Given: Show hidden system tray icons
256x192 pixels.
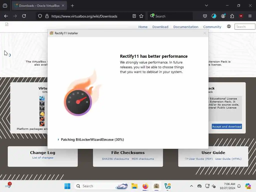Looking at the screenshot, I should click(x=191, y=186).
